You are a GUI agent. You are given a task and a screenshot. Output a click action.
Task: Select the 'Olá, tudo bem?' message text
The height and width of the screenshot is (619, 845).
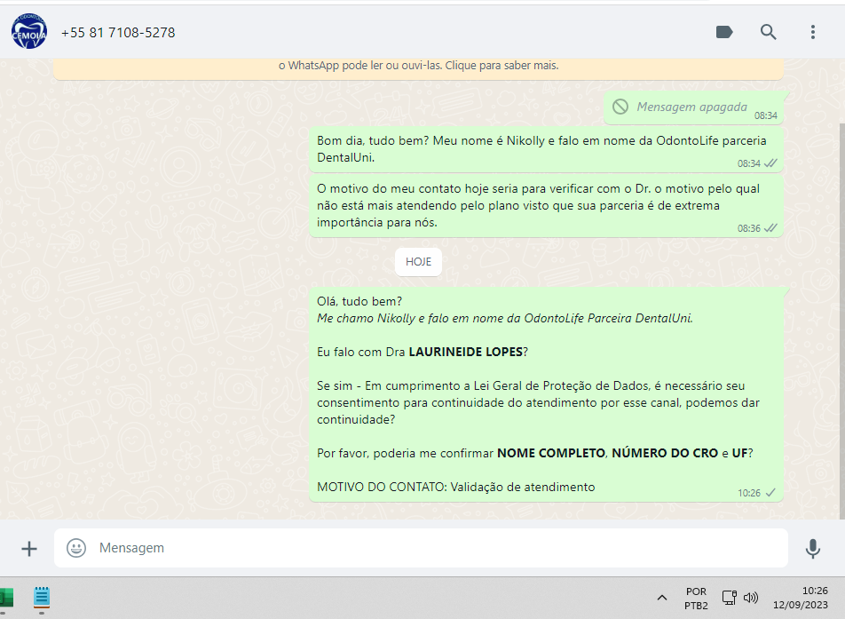(359, 301)
